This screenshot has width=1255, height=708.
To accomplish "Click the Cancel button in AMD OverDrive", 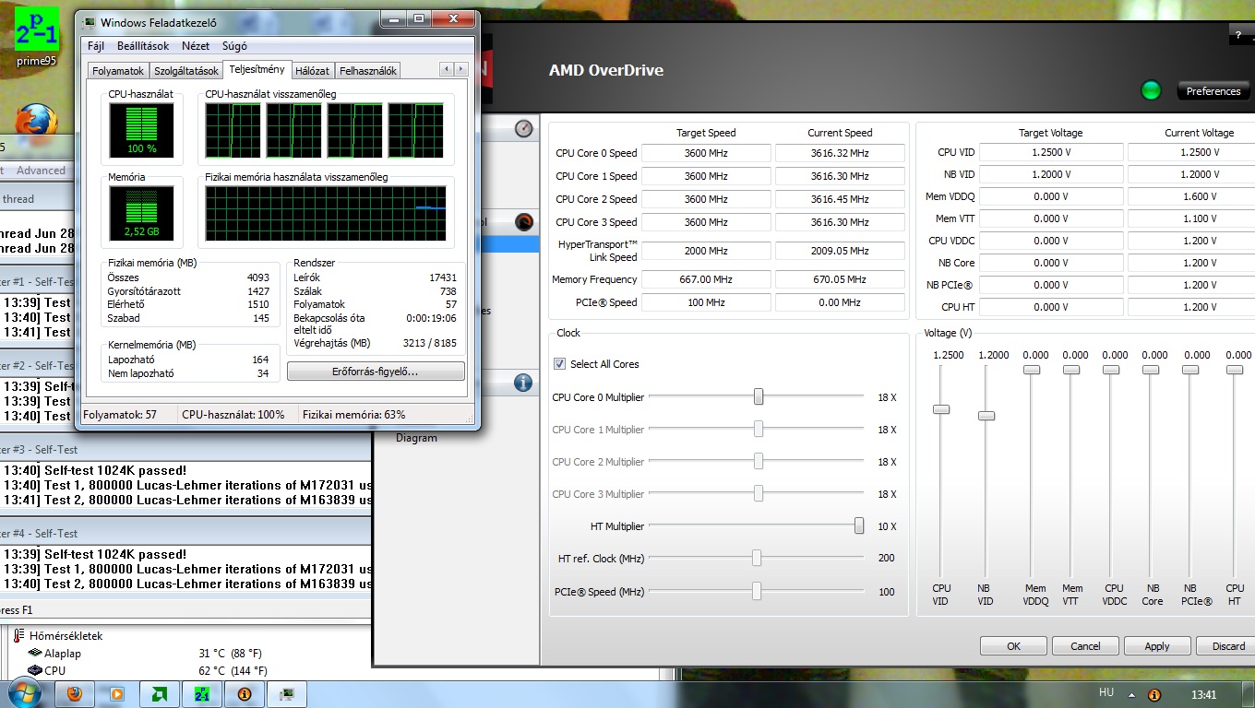I will coord(1085,646).
